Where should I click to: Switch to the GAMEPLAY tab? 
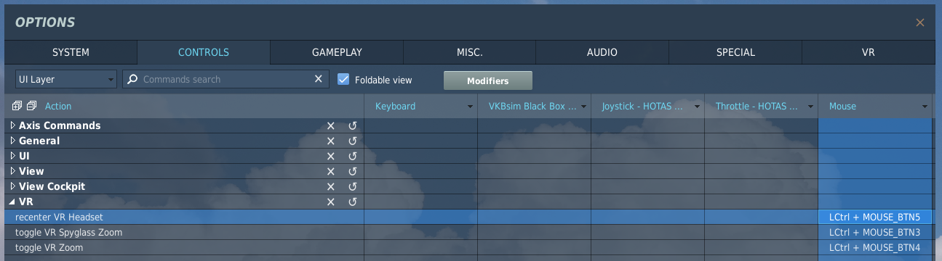point(337,52)
